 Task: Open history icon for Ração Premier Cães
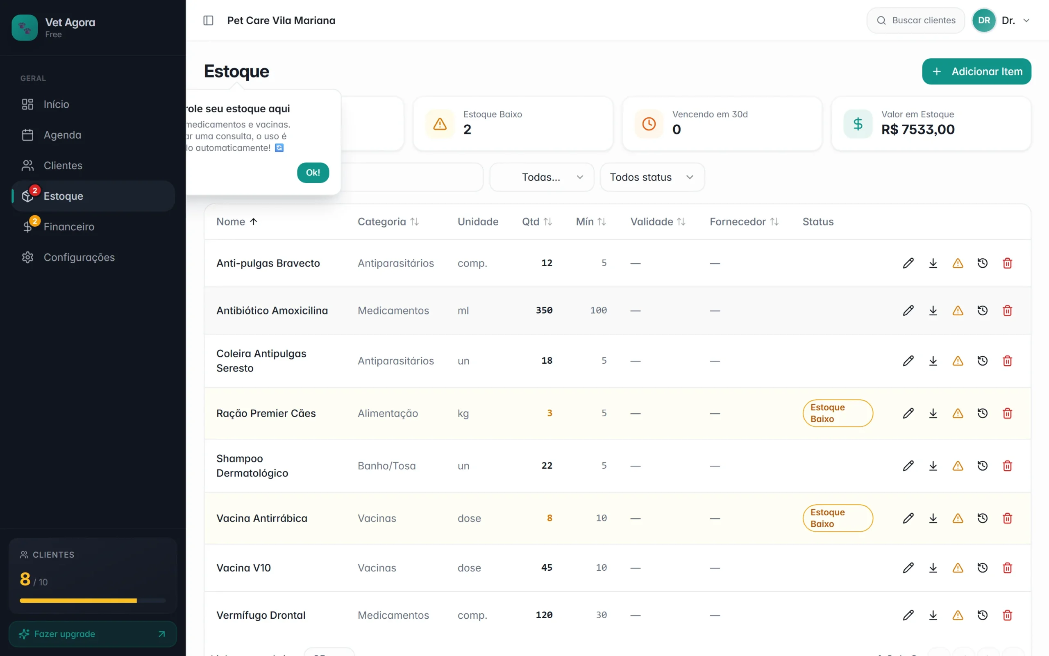[982, 413]
